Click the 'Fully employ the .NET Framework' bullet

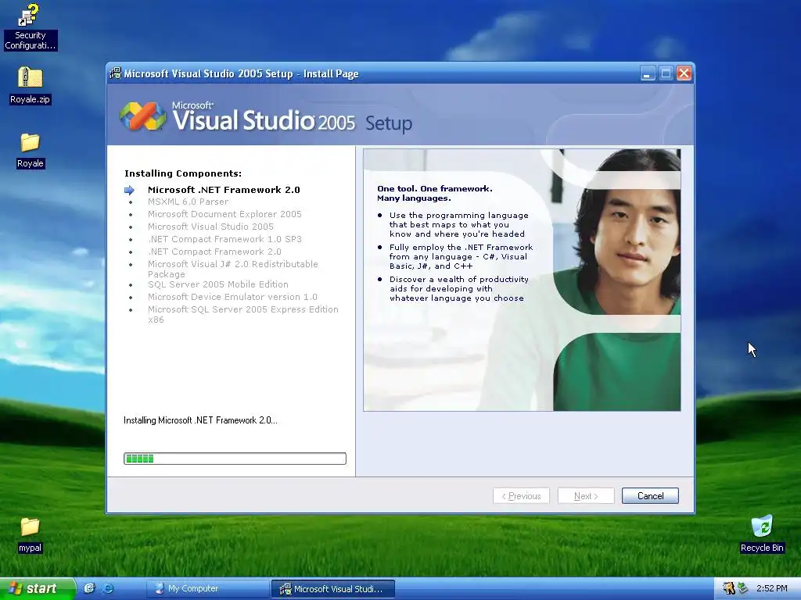(461, 256)
